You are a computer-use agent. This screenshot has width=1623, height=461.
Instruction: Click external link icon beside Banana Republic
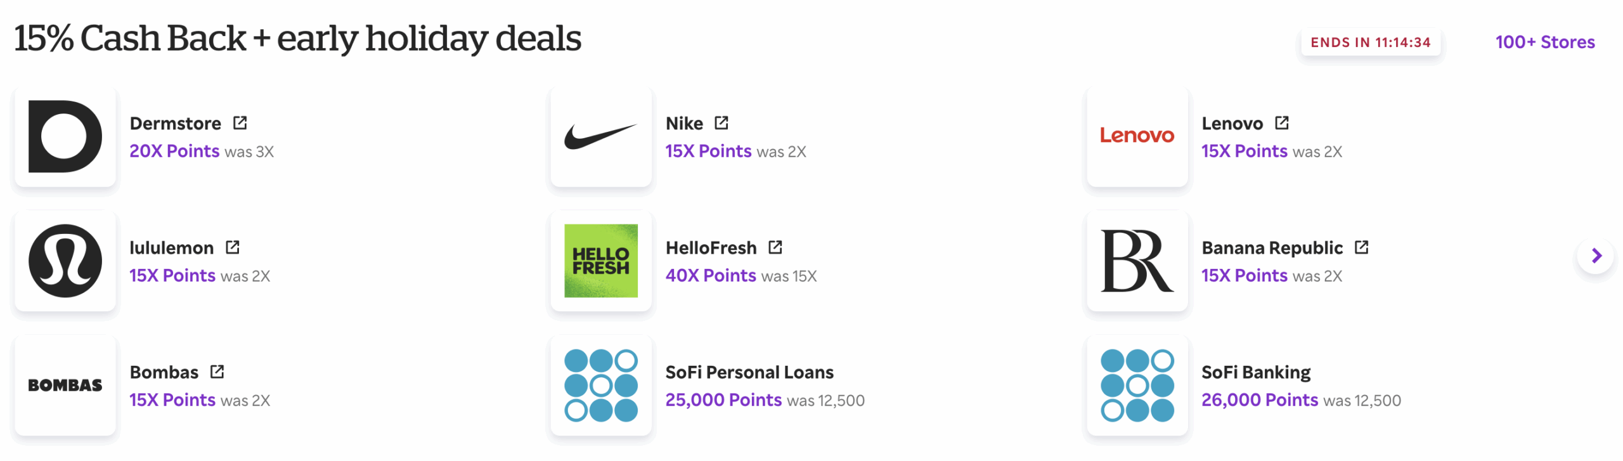[1361, 247]
